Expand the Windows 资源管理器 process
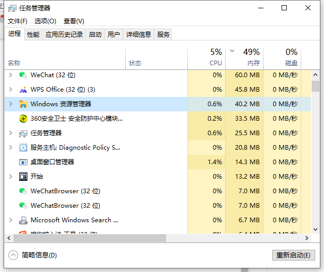 (11, 104)
